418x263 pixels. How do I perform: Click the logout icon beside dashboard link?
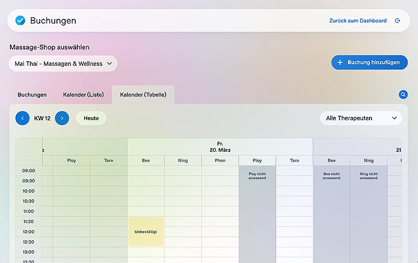pyautogui.click(x=398, y=21)
